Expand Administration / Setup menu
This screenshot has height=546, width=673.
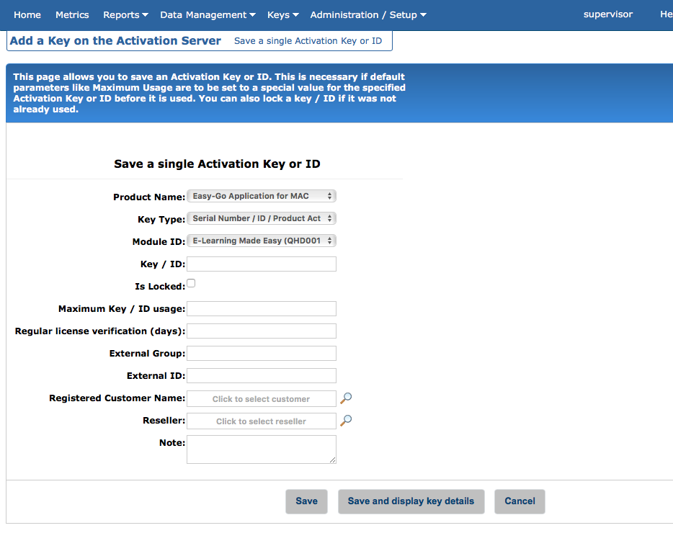(x=368, y=14)
